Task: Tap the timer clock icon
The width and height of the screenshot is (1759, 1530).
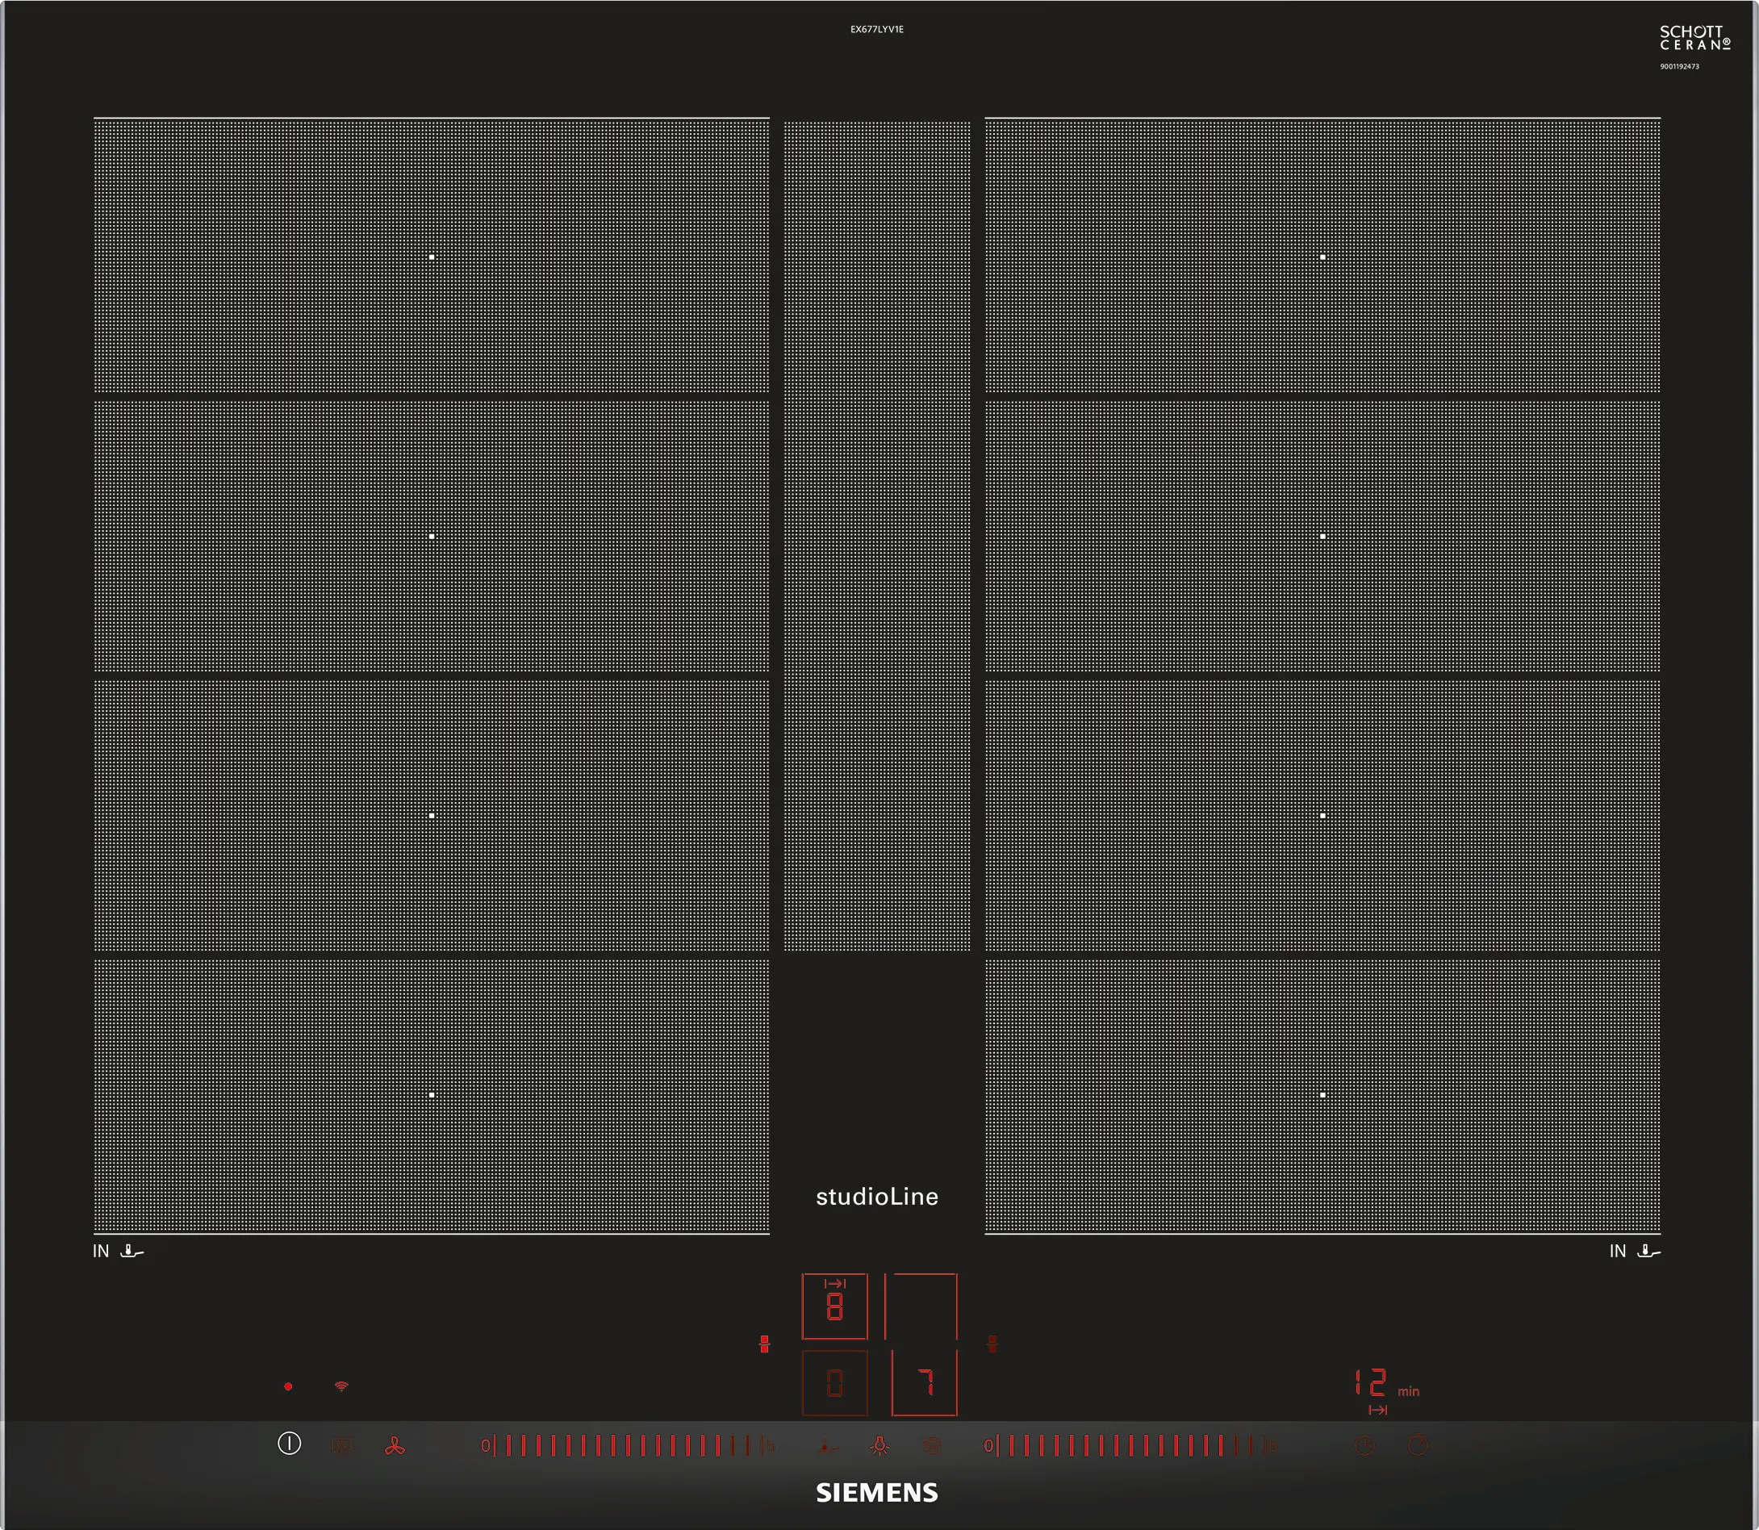Action: click(x=1365, y=1446)
